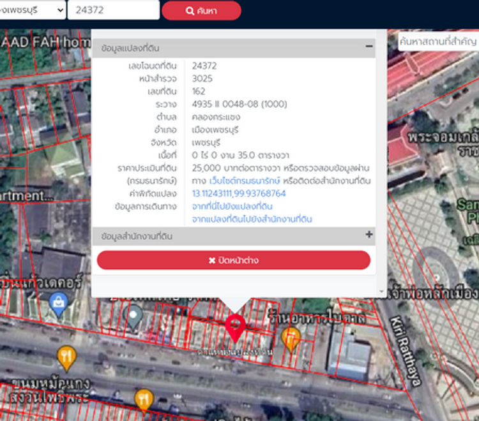Click the gray location pin on map
The image size is (479, 421).
[134, 316]
